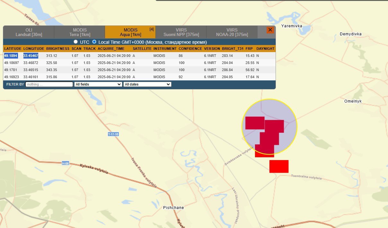
Task: Open the MODIS Terra 1km tab
Action: tap(80, 32)
